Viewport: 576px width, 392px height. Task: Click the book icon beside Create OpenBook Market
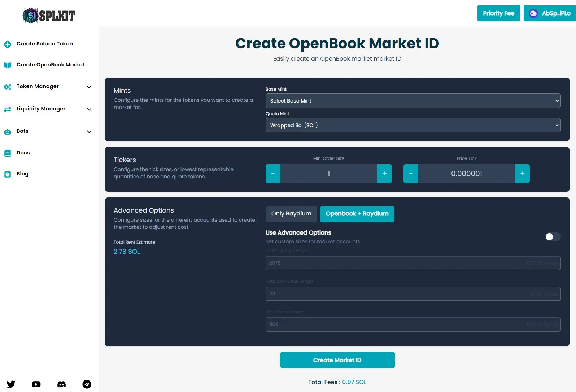click(x=8, y=65)
